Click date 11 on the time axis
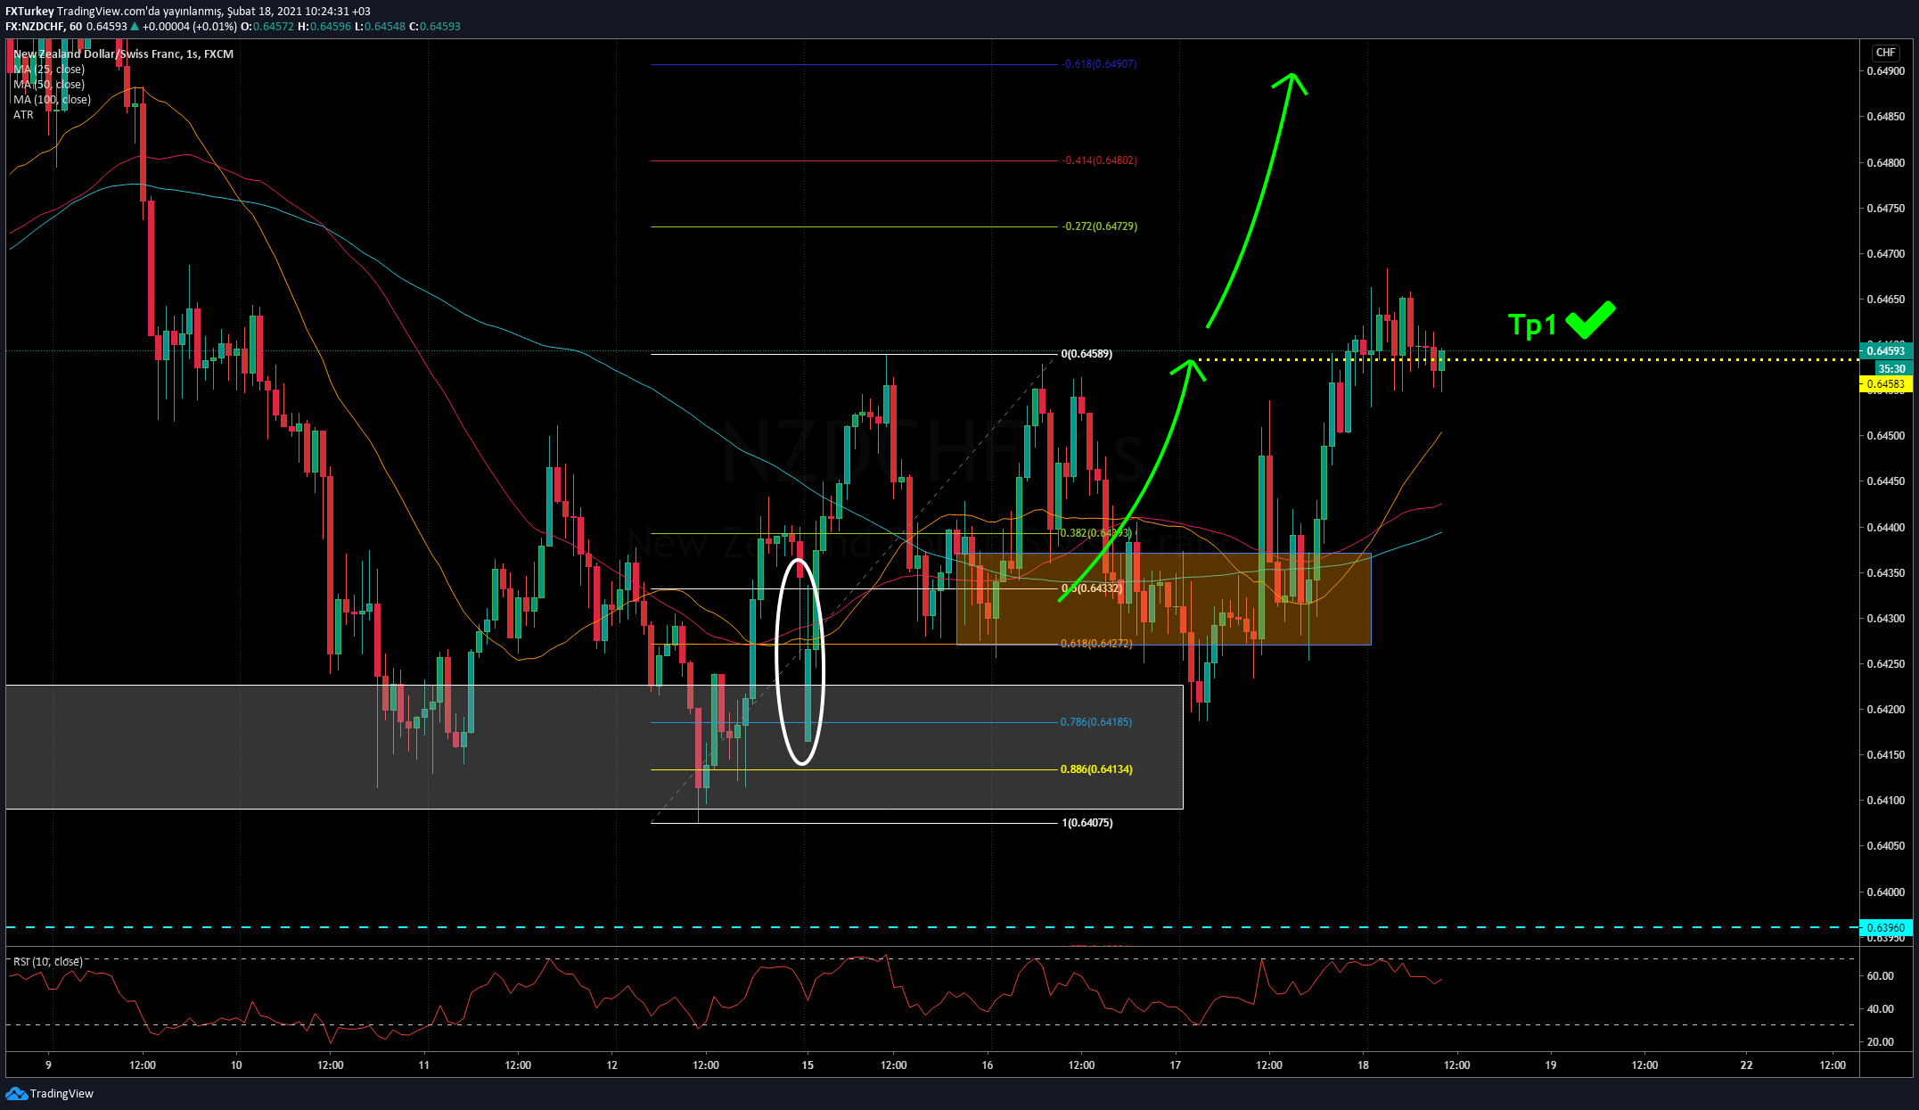 point(424,1065)
